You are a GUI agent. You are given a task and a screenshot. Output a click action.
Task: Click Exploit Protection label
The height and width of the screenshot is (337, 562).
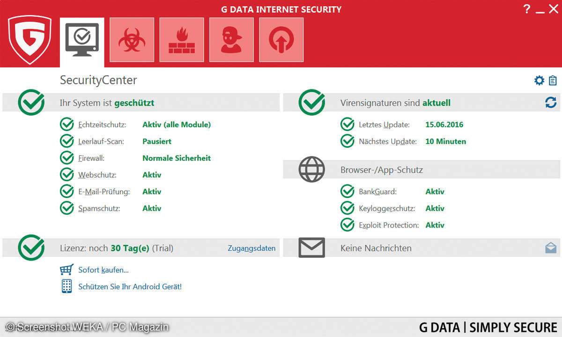(x=389, y=225)
